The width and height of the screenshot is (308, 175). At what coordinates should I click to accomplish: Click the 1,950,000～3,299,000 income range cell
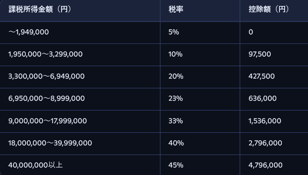(46, 54)
